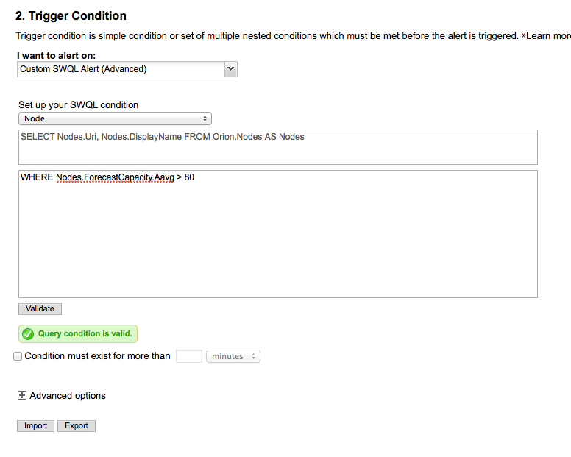Click the 'Condition must exist for more than' label

(x=97, y=355)
